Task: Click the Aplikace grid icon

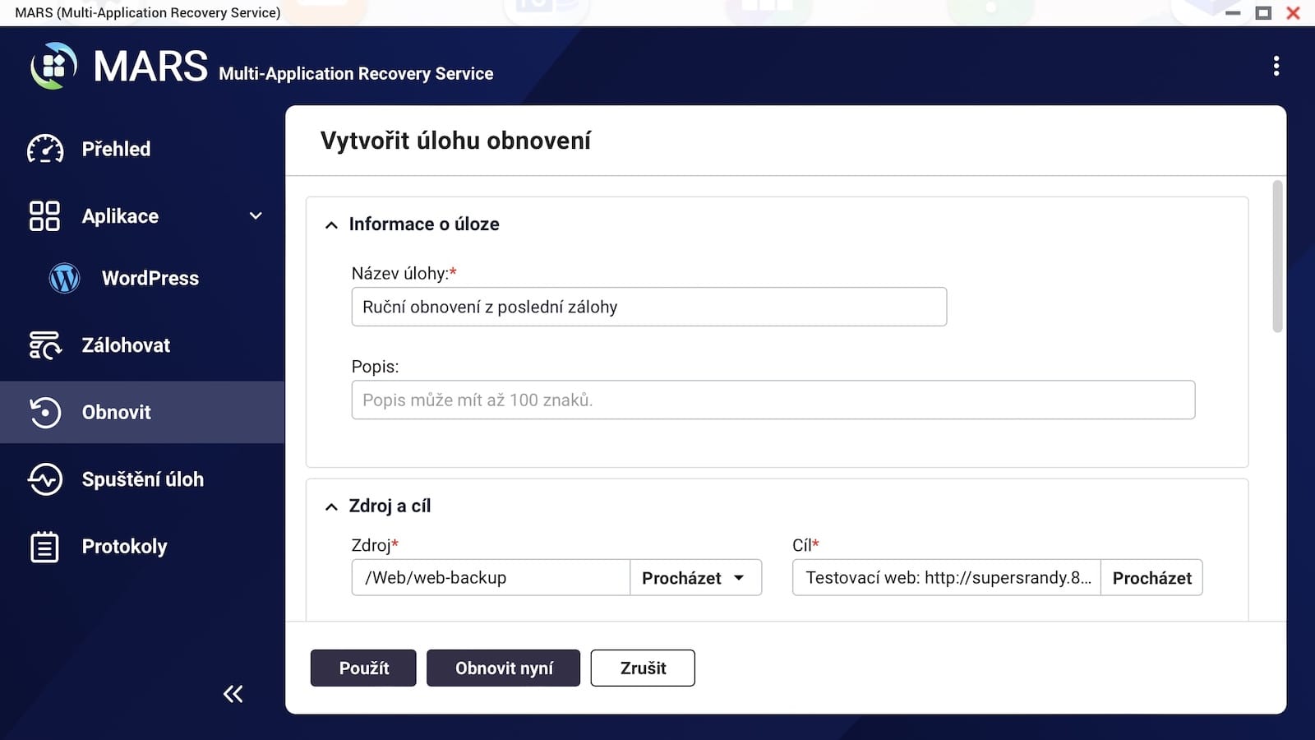Action: pos(44,216)
